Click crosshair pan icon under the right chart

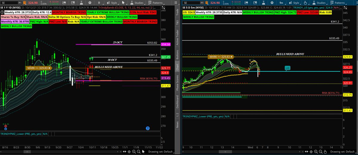coord(311,152)
